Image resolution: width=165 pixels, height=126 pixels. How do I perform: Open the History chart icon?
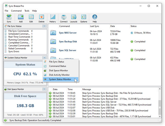pyautogui.click(x=53, y=17)
